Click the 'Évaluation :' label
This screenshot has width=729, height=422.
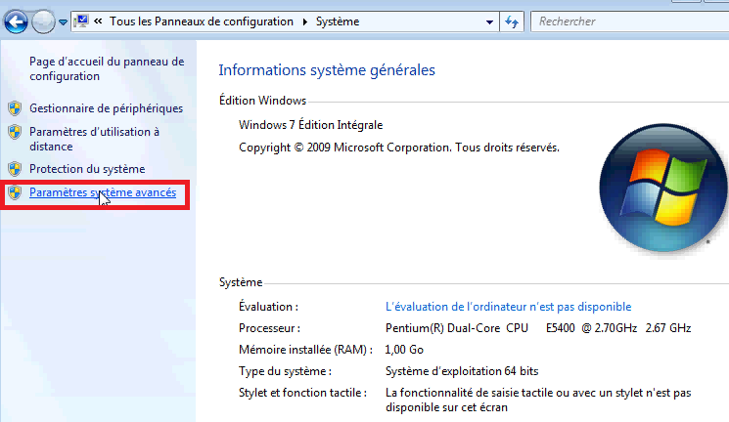(268, 307)
